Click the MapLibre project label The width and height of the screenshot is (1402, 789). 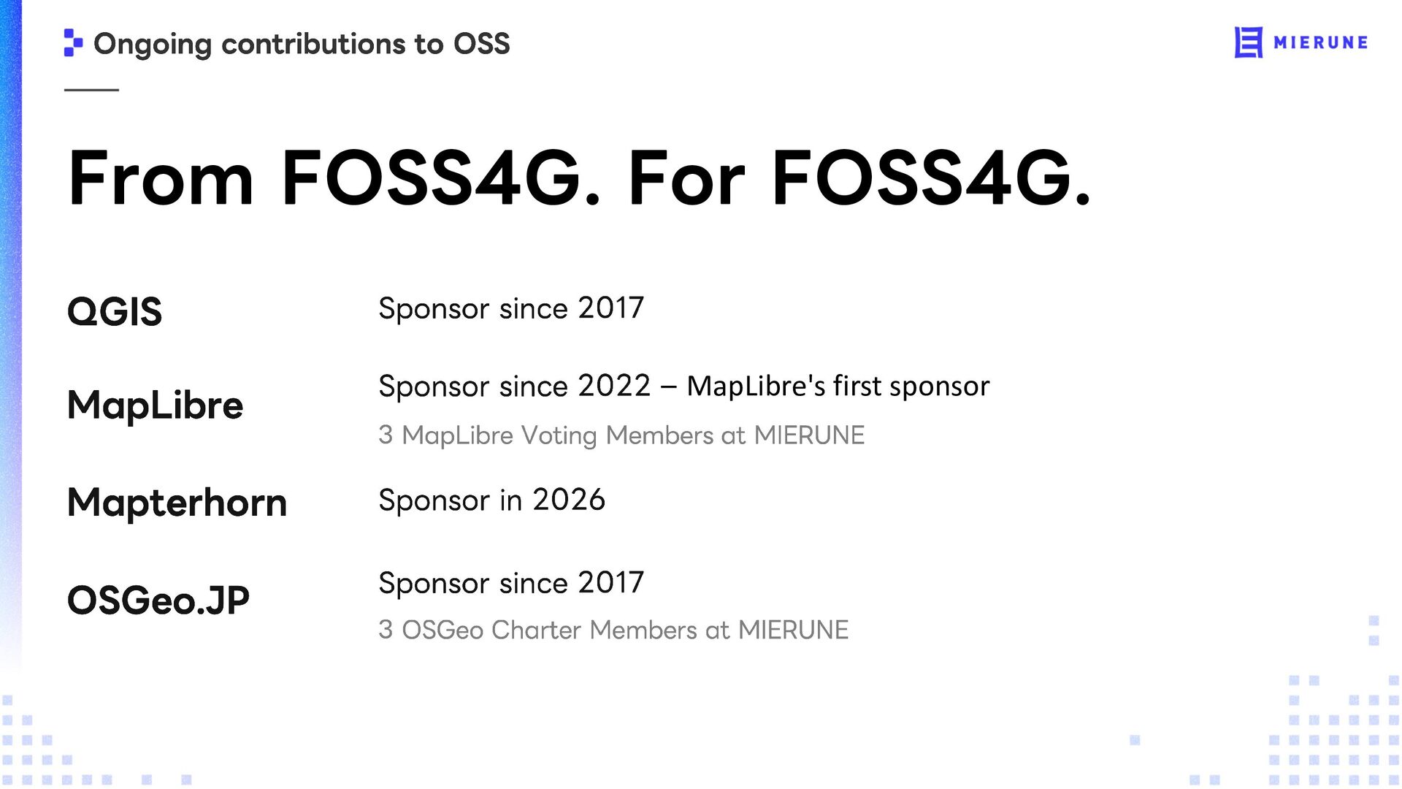click(x=155, y=405)
